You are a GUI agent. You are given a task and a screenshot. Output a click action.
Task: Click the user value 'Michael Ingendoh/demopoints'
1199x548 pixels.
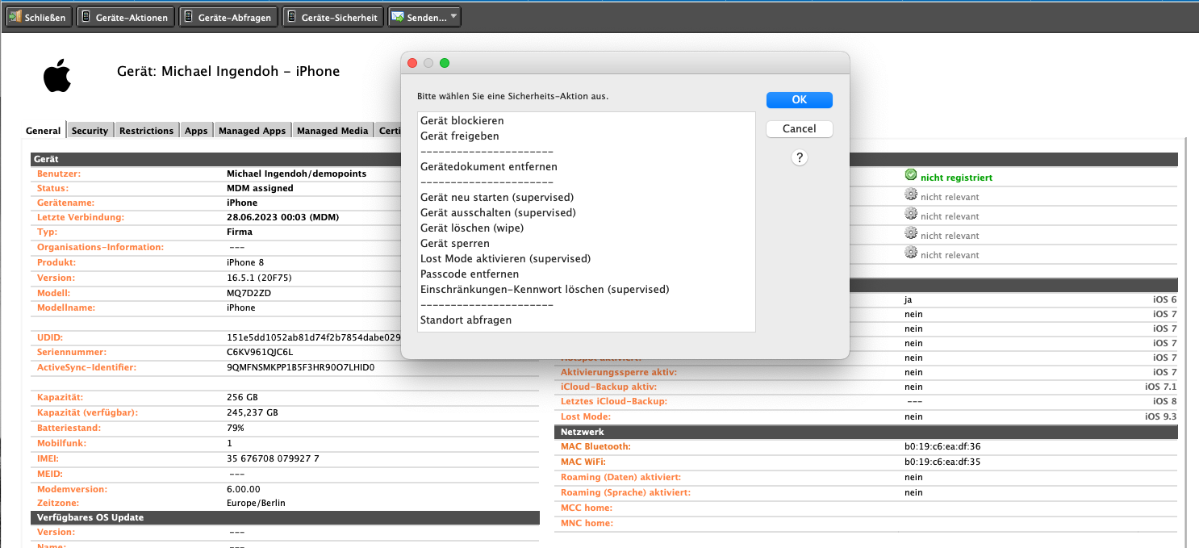(x=296, y=174)
